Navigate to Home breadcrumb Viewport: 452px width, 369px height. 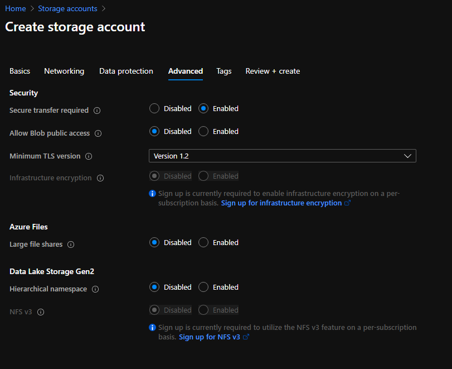coord(16,8)
